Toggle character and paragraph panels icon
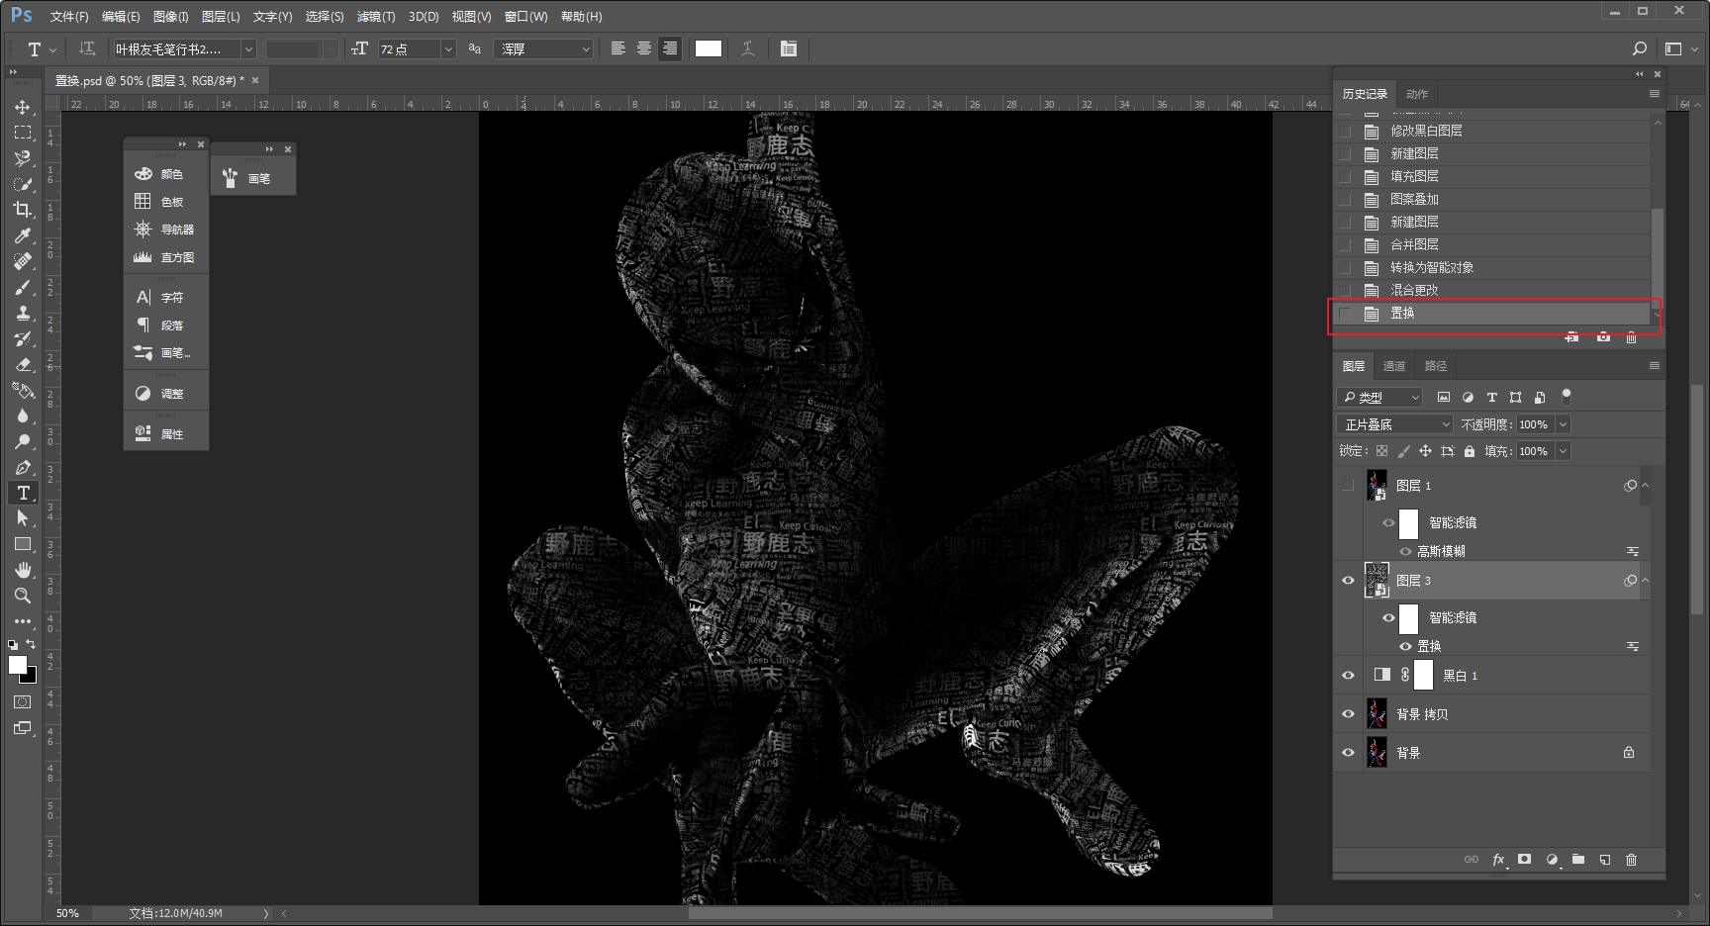1710x926 pixels. click(789, 48)
